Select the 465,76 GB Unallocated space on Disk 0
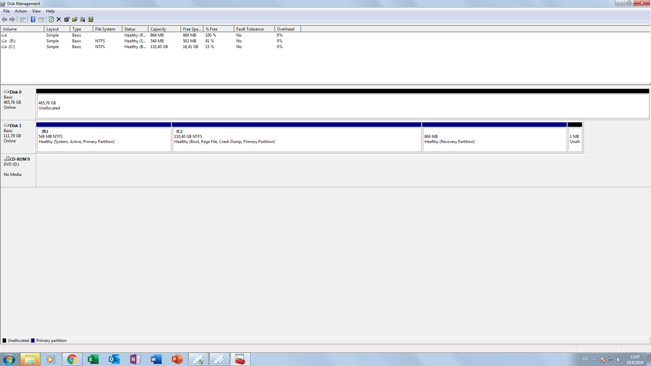The width and height of the screenshot is (651, 366). (342, 106)
